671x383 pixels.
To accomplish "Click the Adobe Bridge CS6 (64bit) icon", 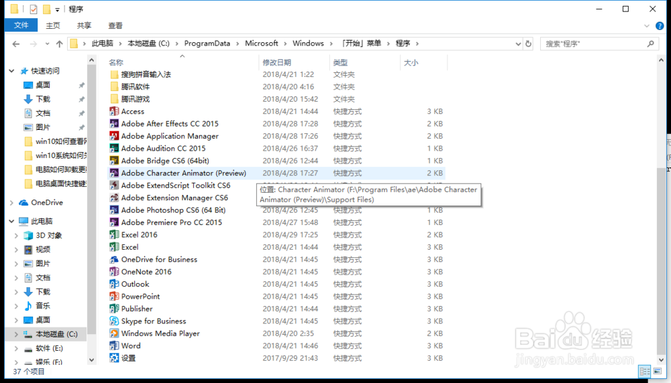I will tap(114, 161).
